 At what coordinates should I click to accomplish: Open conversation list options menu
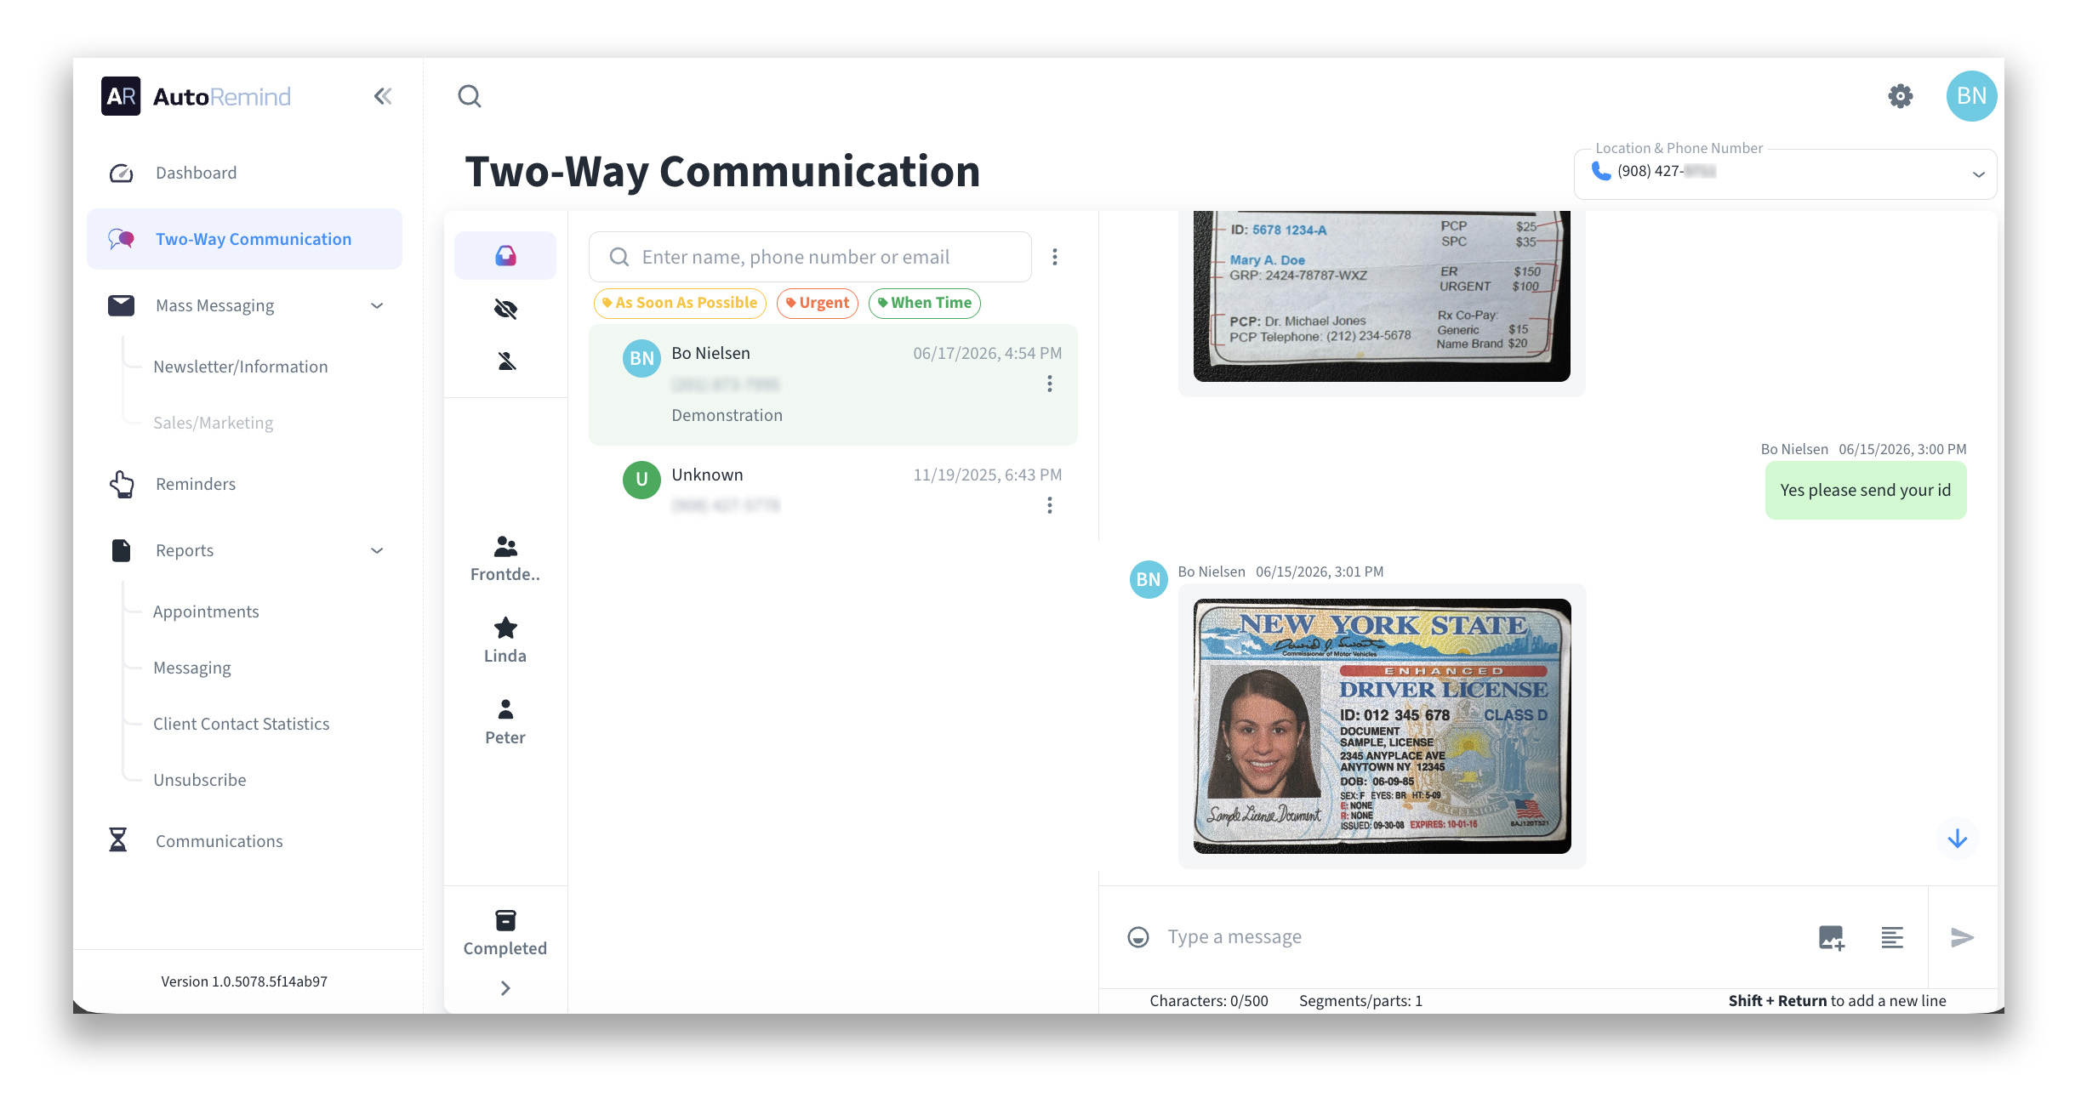click(1055, 257)
